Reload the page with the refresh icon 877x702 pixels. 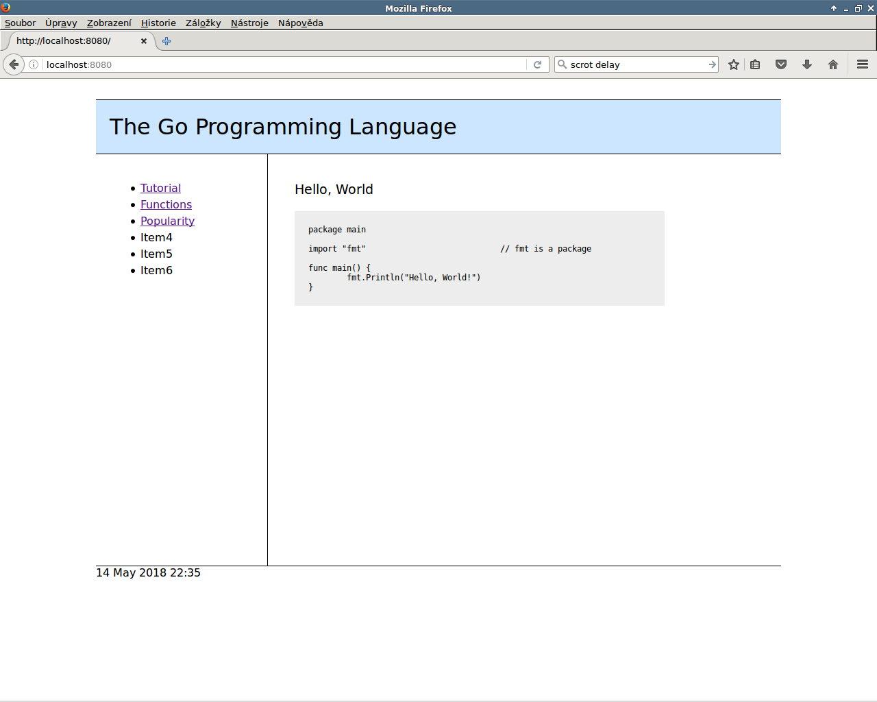(538, 64)
